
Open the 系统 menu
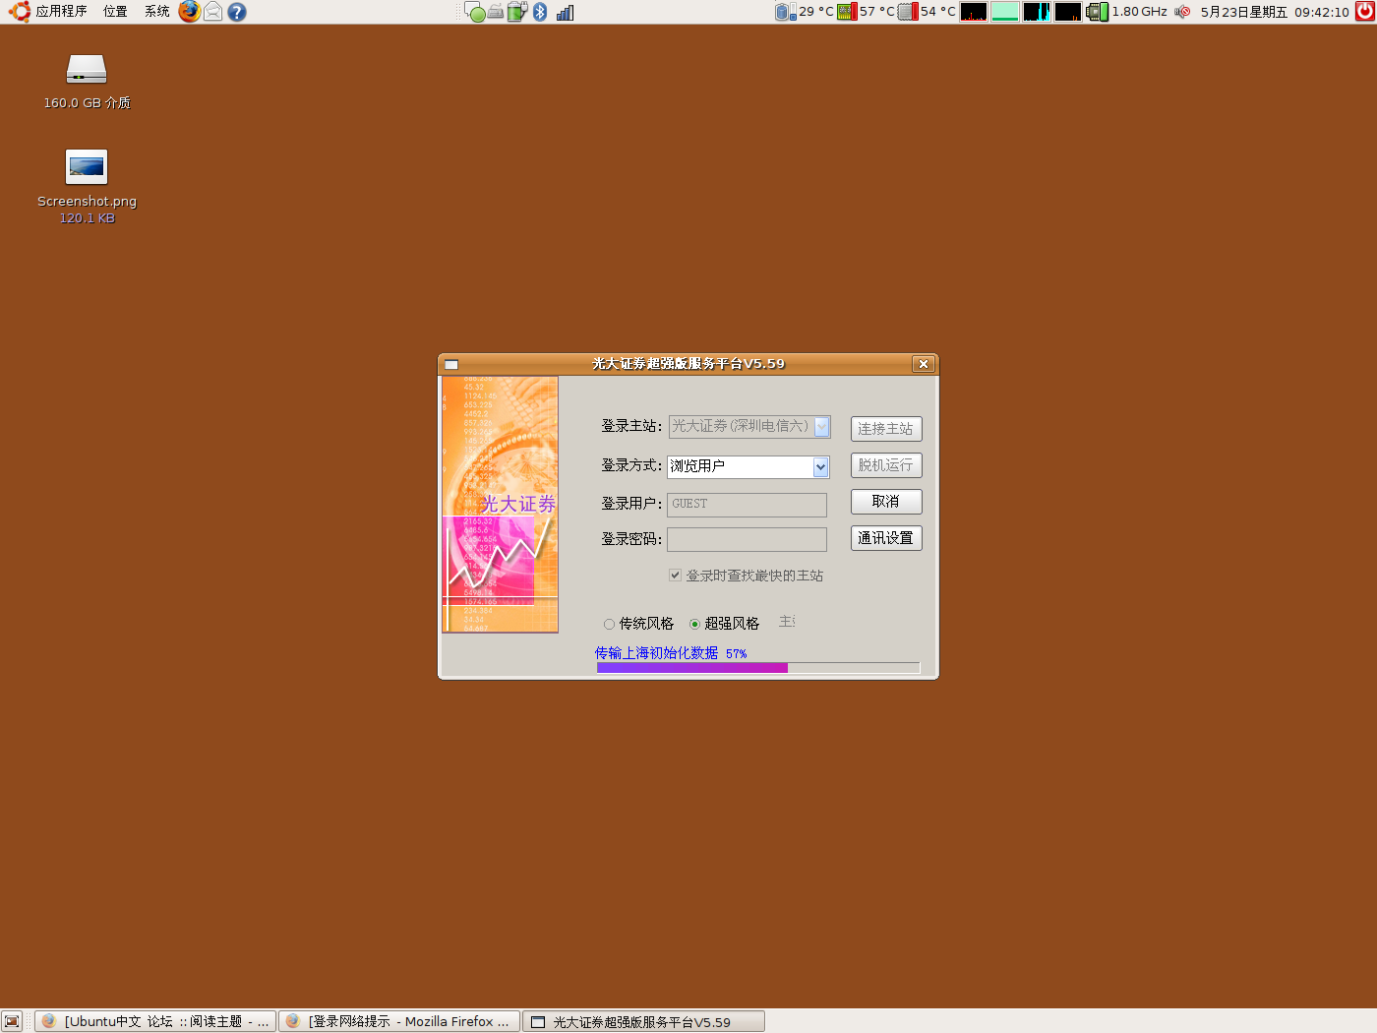point(157,12)
